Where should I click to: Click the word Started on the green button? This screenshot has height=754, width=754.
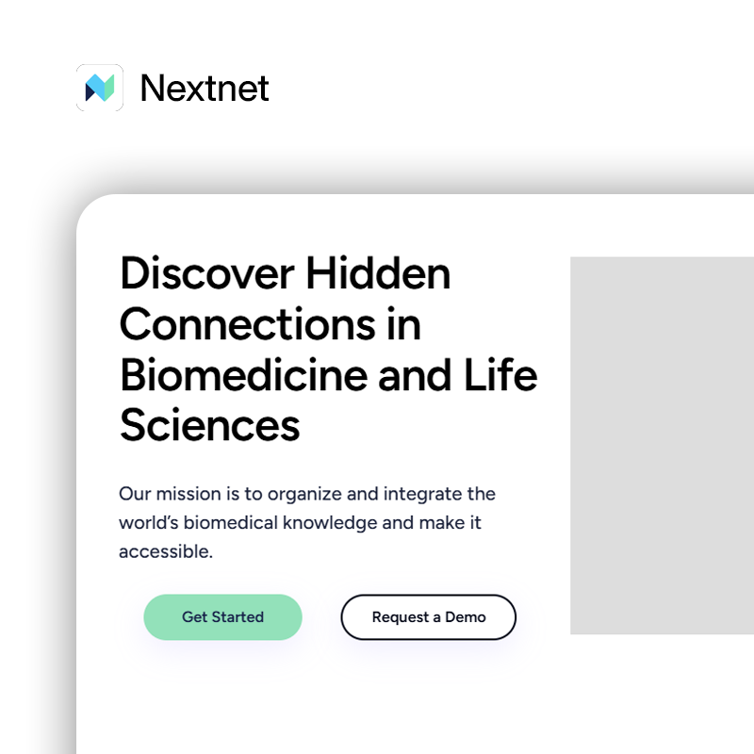click(238, 617)
